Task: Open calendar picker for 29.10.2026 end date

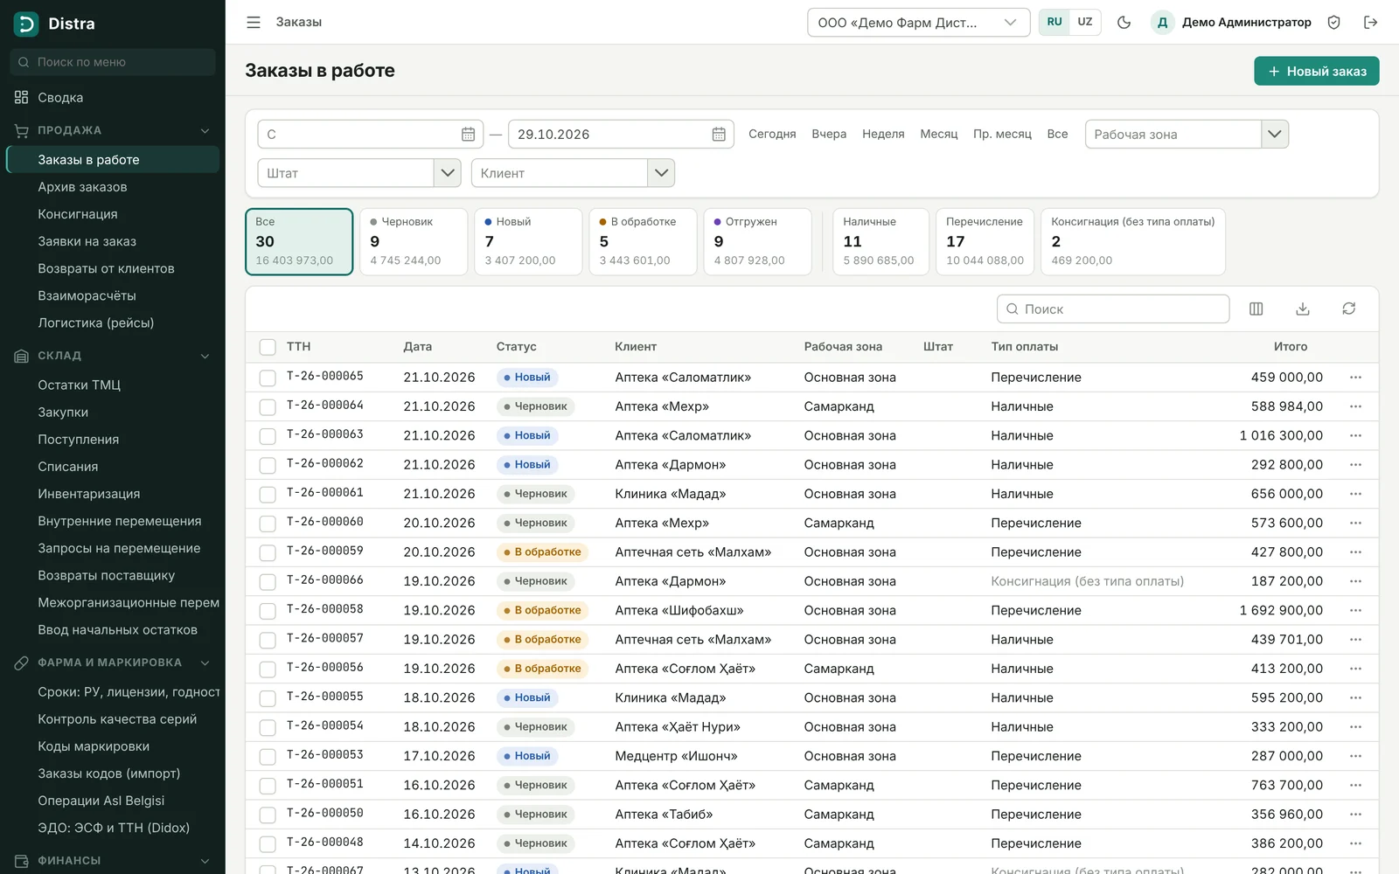Action: click(x=719, y=135)
